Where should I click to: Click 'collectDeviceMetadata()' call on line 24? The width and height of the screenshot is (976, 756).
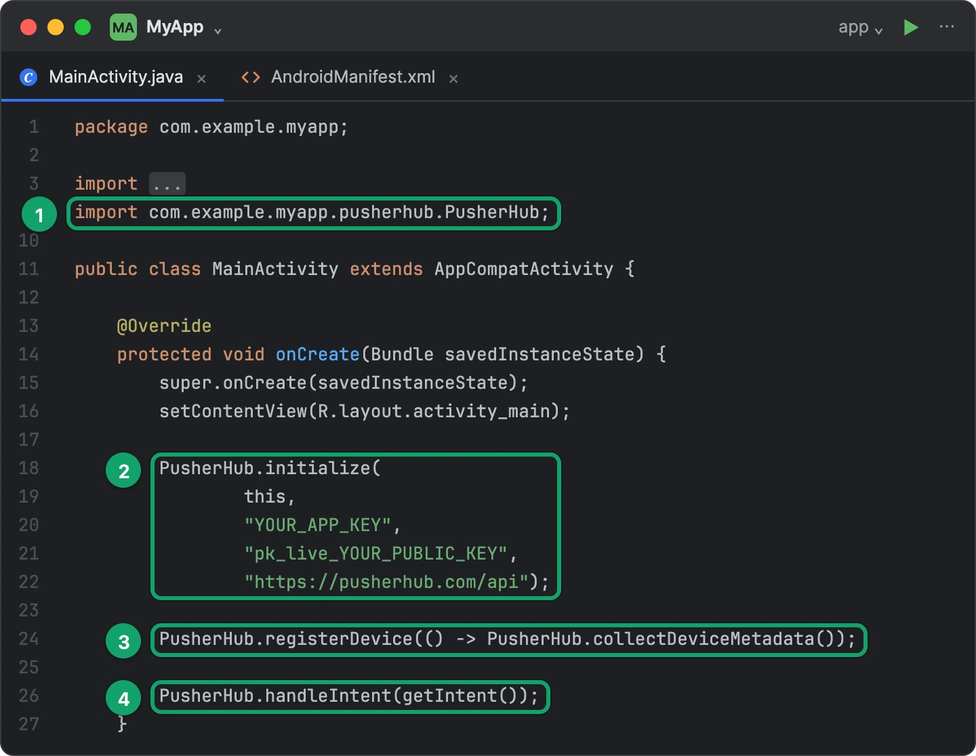coord(714,639)
